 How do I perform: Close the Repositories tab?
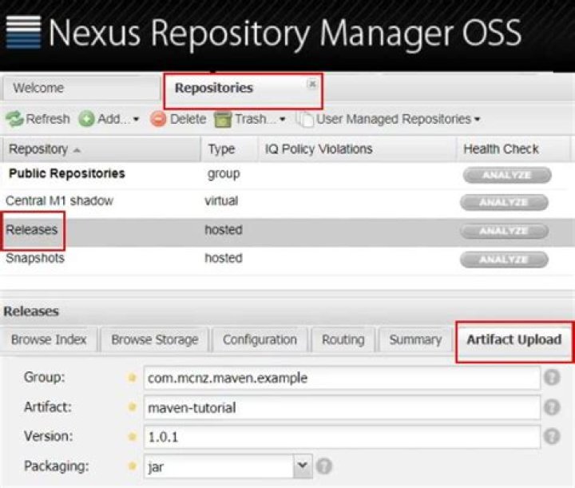[x=312, y=83]
